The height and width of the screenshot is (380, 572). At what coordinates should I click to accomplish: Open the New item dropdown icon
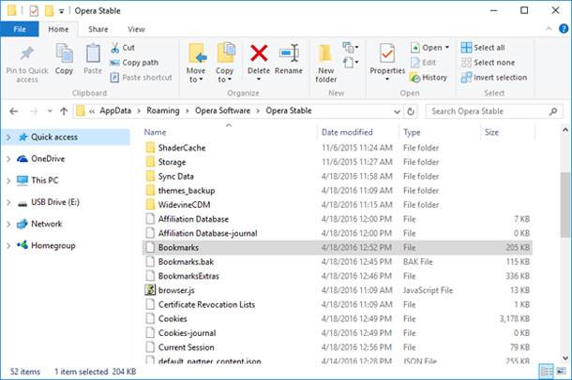tap(350, 47)
